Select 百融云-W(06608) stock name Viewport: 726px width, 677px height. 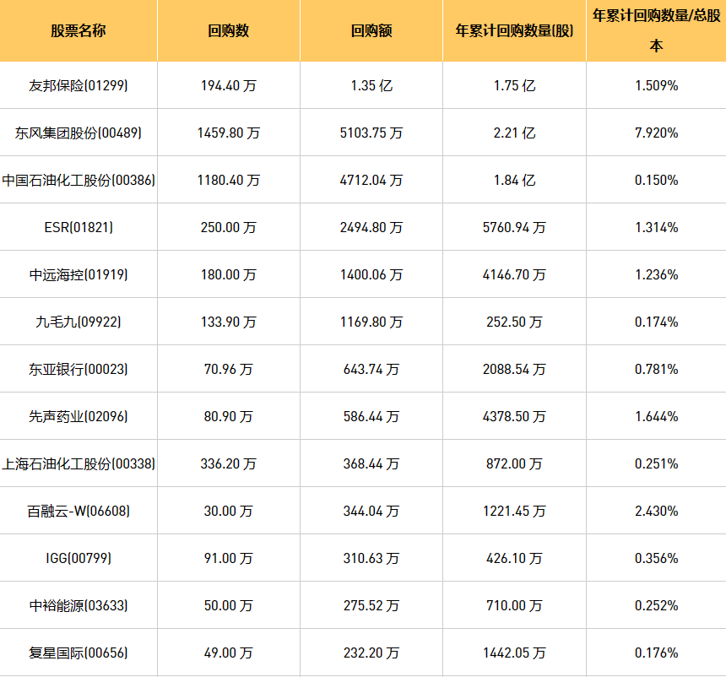[79, 511]
